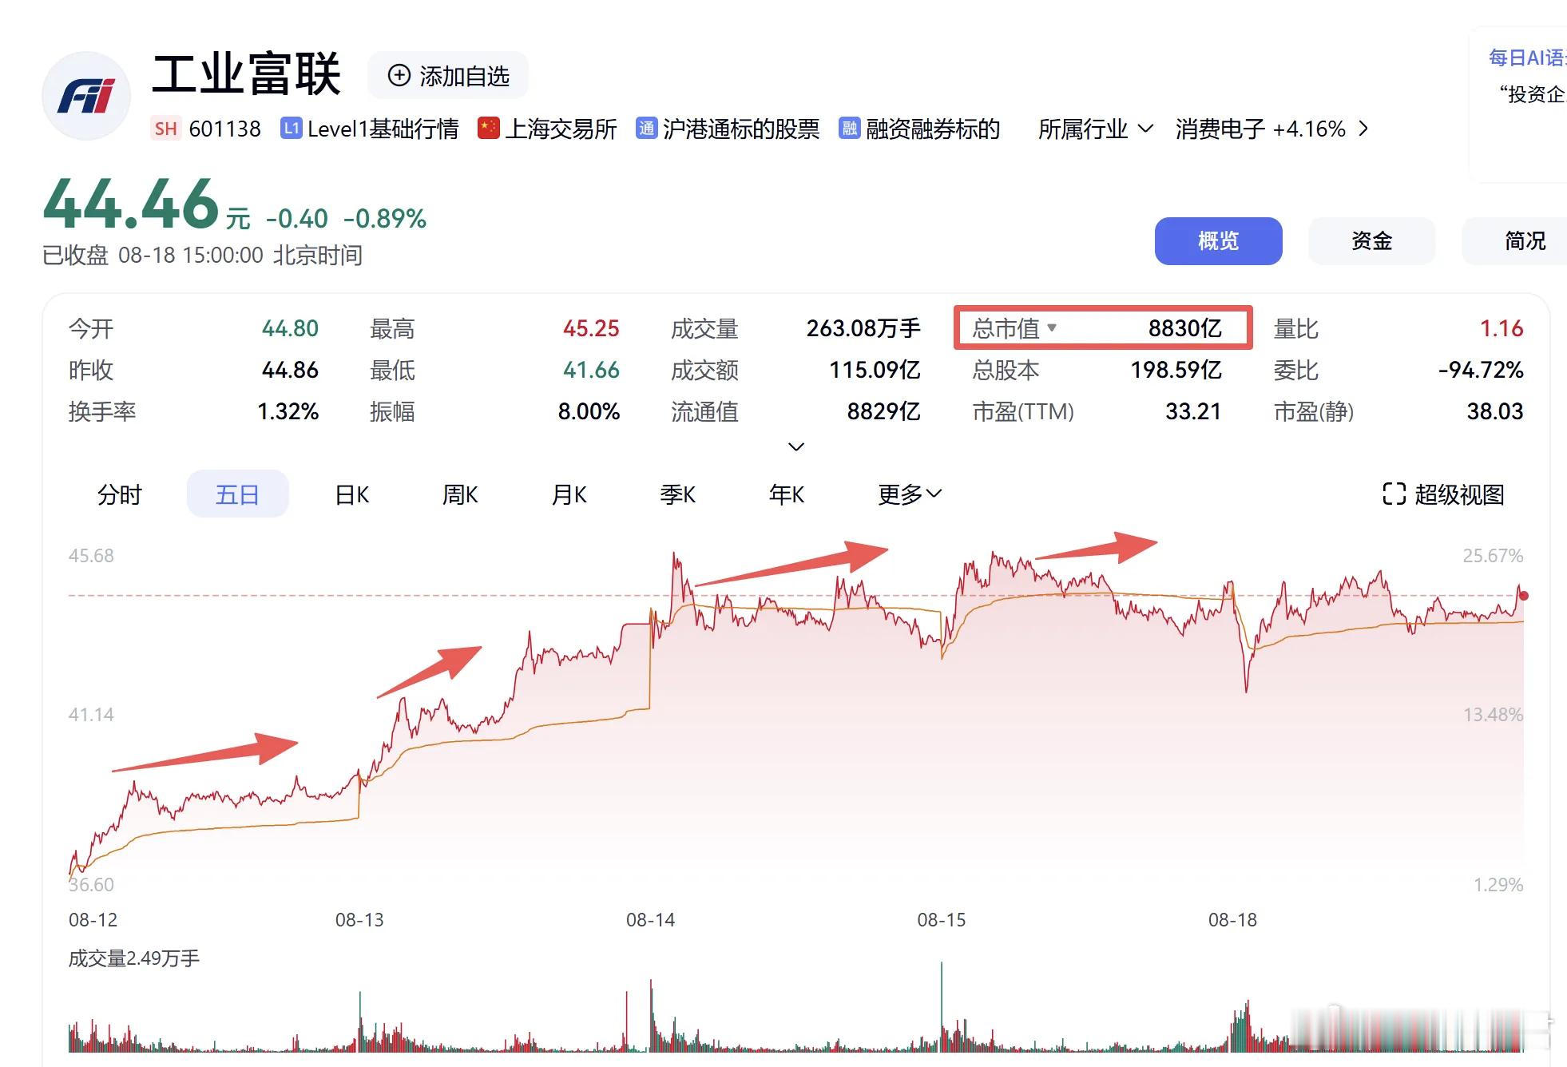Image resolution: width=1567 pixels, height=1067 pixels.
Task: Click the China flag icon
Action: click(x=488, y=129)
